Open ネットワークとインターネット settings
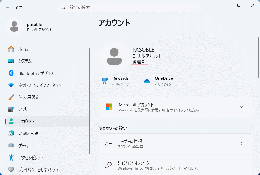 pos(39,85)
